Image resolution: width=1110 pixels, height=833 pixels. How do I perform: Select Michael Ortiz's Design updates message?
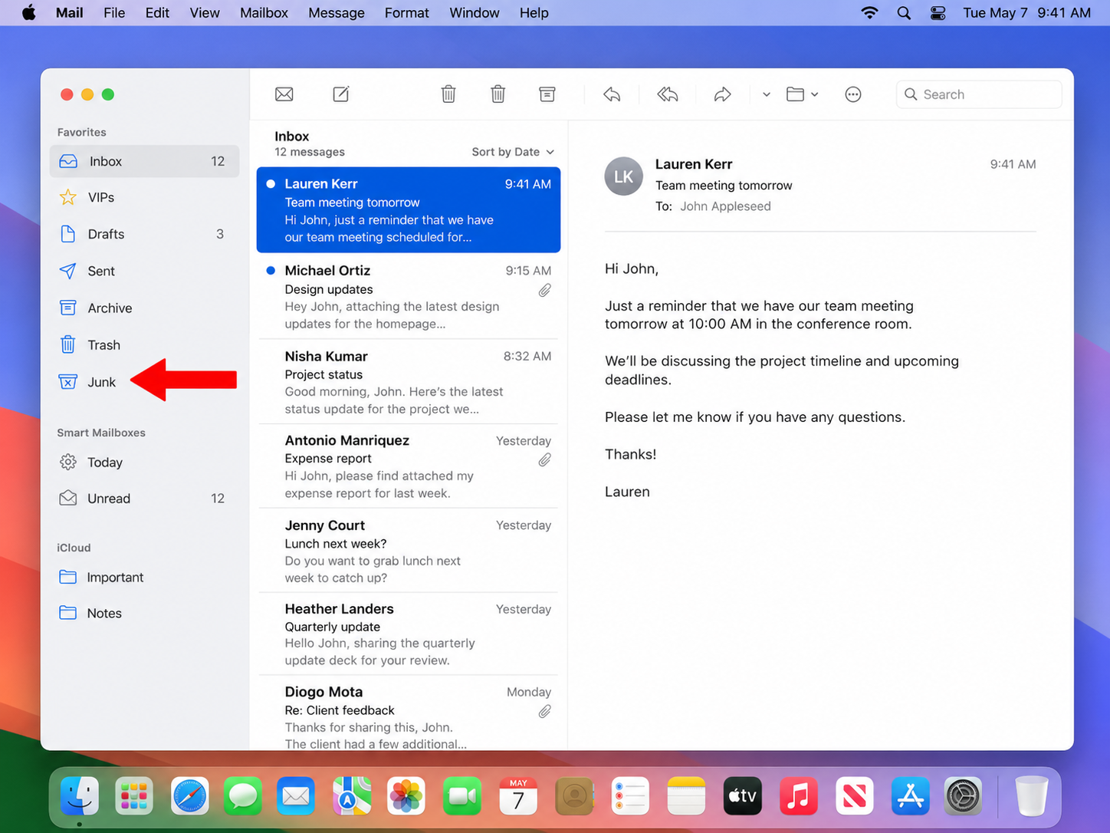click(409, 296)
